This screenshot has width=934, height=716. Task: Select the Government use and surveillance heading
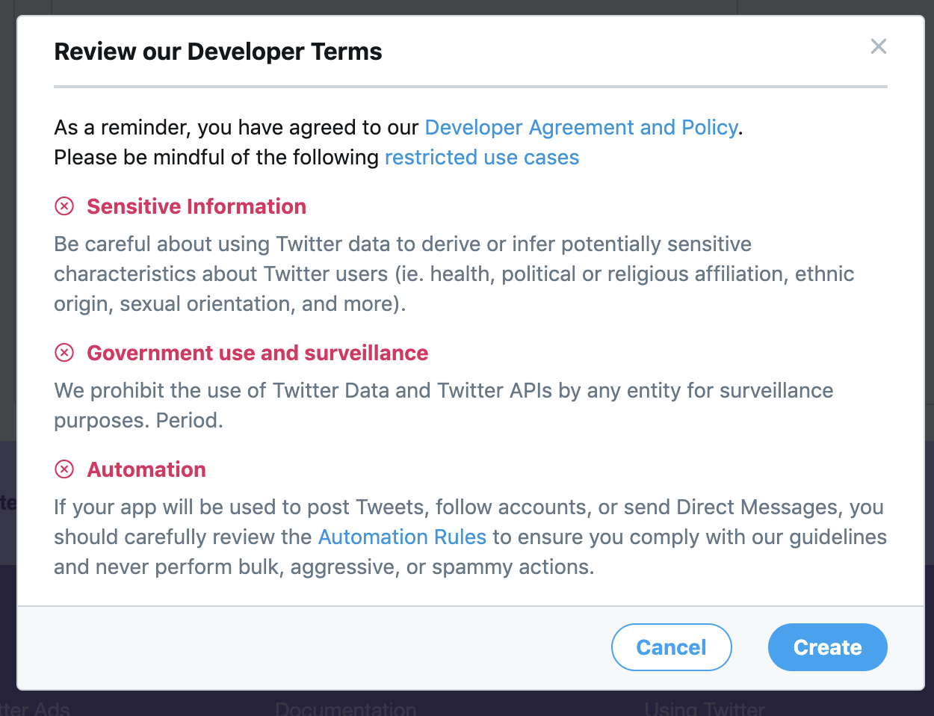point(258,353)
